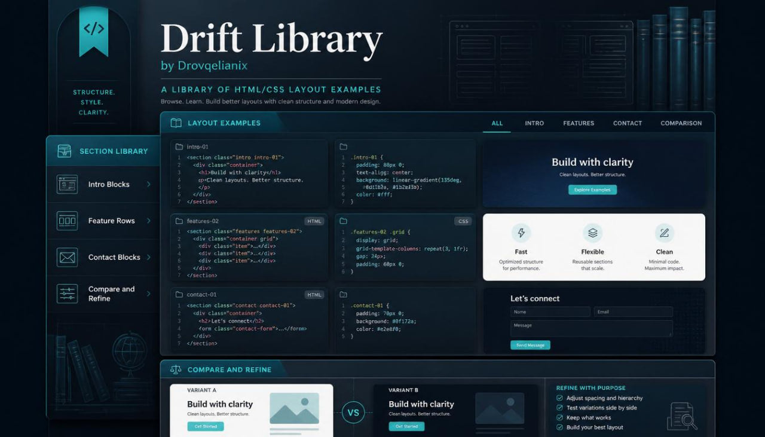Image resolution: width=765 pixels, height=437 pixels.
Task: Click Get Started in Variant A
Action: coord(206,426)
